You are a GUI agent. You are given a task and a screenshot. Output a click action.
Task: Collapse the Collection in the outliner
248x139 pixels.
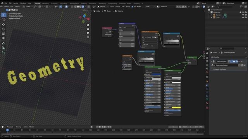click(x=209, y=12)
